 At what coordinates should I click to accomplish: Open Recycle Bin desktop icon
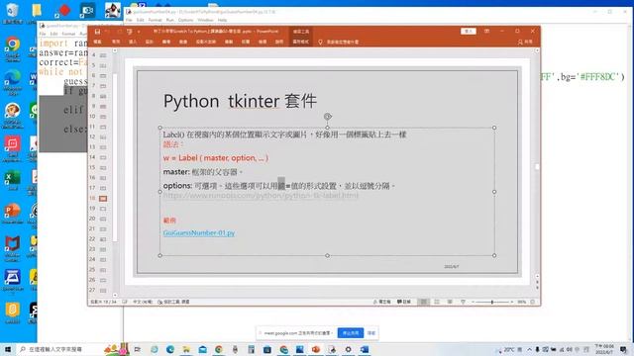pyautogui.click(x=13, y=13)
